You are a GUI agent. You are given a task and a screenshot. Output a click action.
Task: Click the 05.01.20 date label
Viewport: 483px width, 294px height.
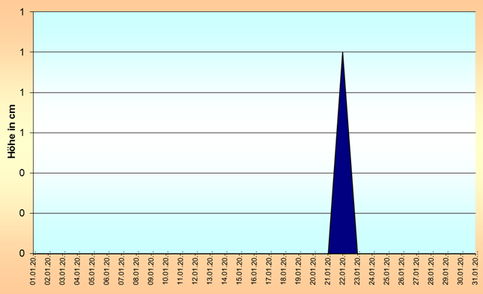92,271
